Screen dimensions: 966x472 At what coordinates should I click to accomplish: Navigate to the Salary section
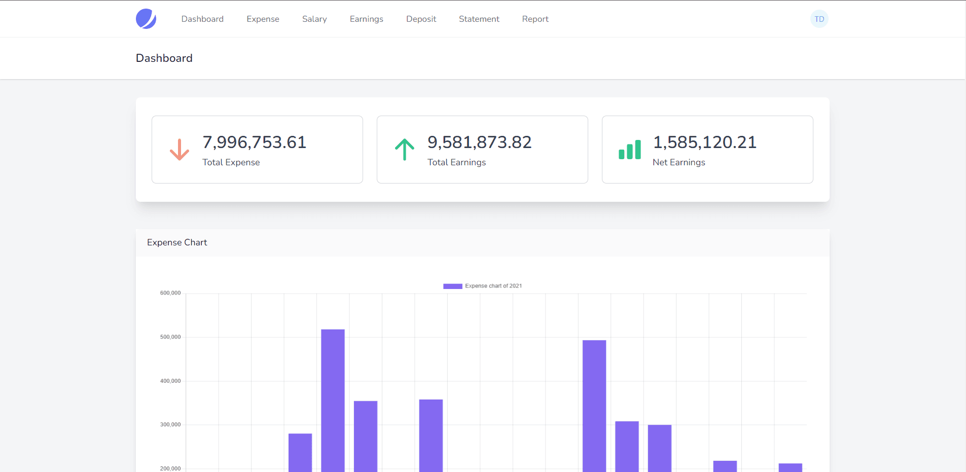(x=314, y=19)
